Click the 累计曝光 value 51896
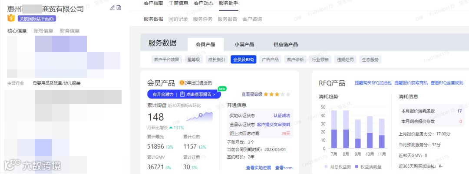 pyautogui.click(x=156, y=147)
